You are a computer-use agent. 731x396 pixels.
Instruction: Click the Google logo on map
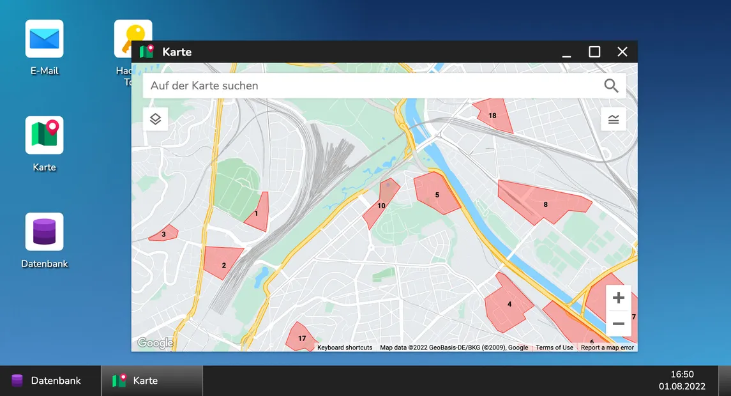coord(155,343)
